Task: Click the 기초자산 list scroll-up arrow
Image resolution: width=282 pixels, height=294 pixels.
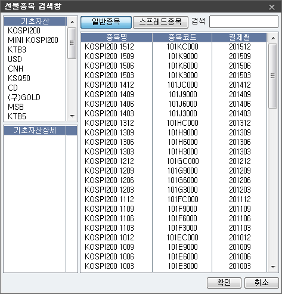Action: [x=72, y=22]
